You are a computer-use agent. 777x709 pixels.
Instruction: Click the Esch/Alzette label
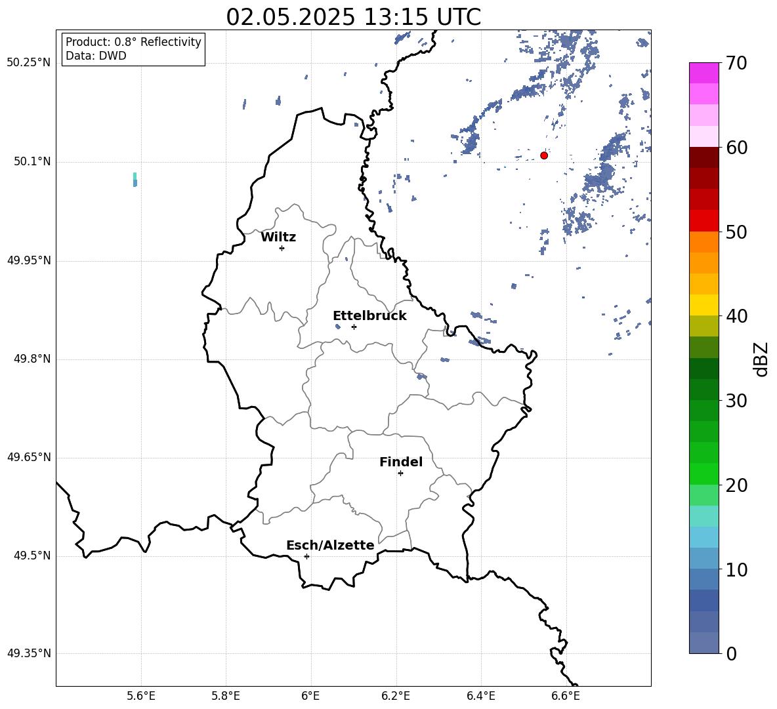(x=331, y=546)
